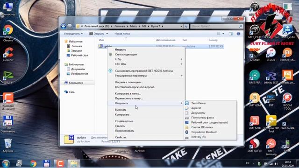Choose Переименовать menu entry
Viewport: 299px width, 168px height.
pos(146,131)
